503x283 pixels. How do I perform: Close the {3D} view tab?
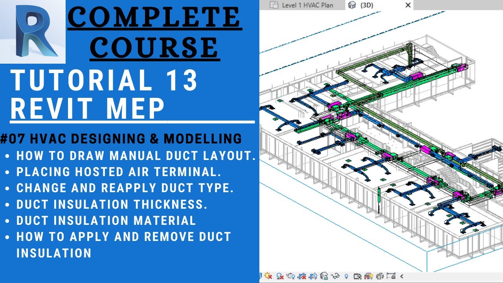408,5
